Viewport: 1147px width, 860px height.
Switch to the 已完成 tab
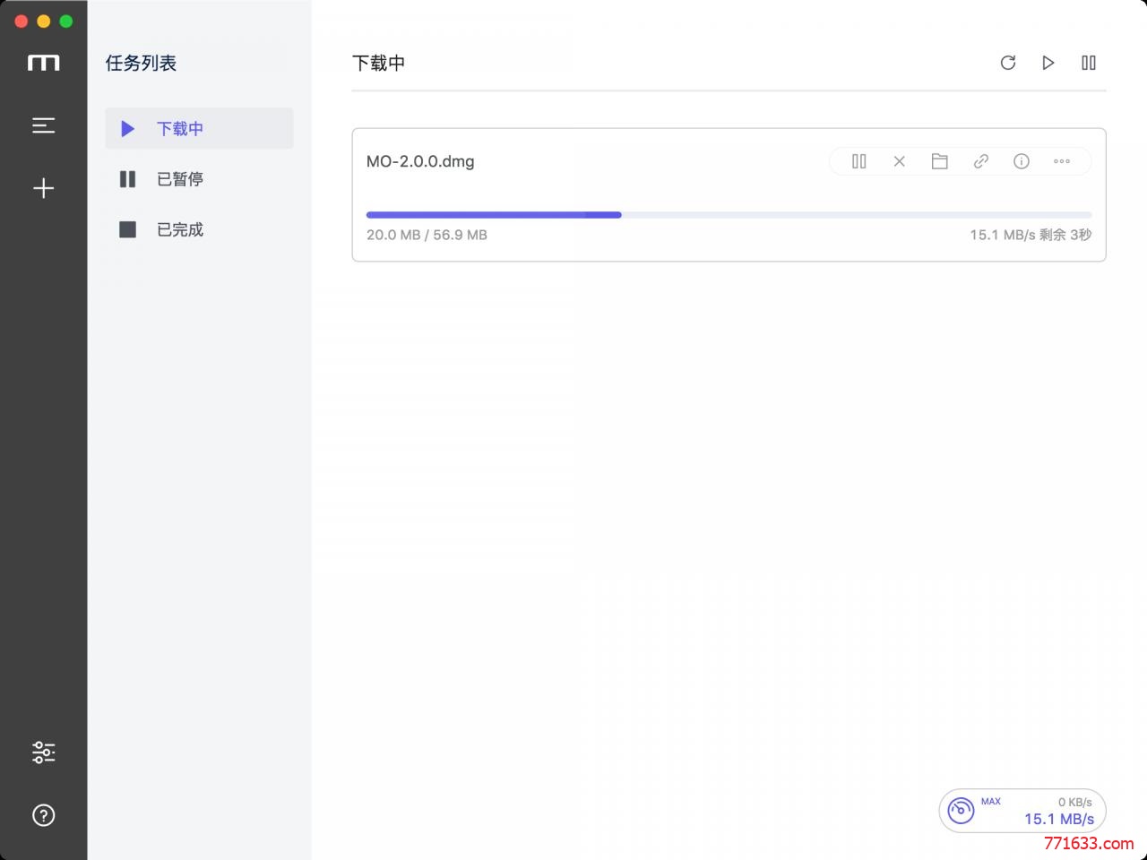click(199, 229)
